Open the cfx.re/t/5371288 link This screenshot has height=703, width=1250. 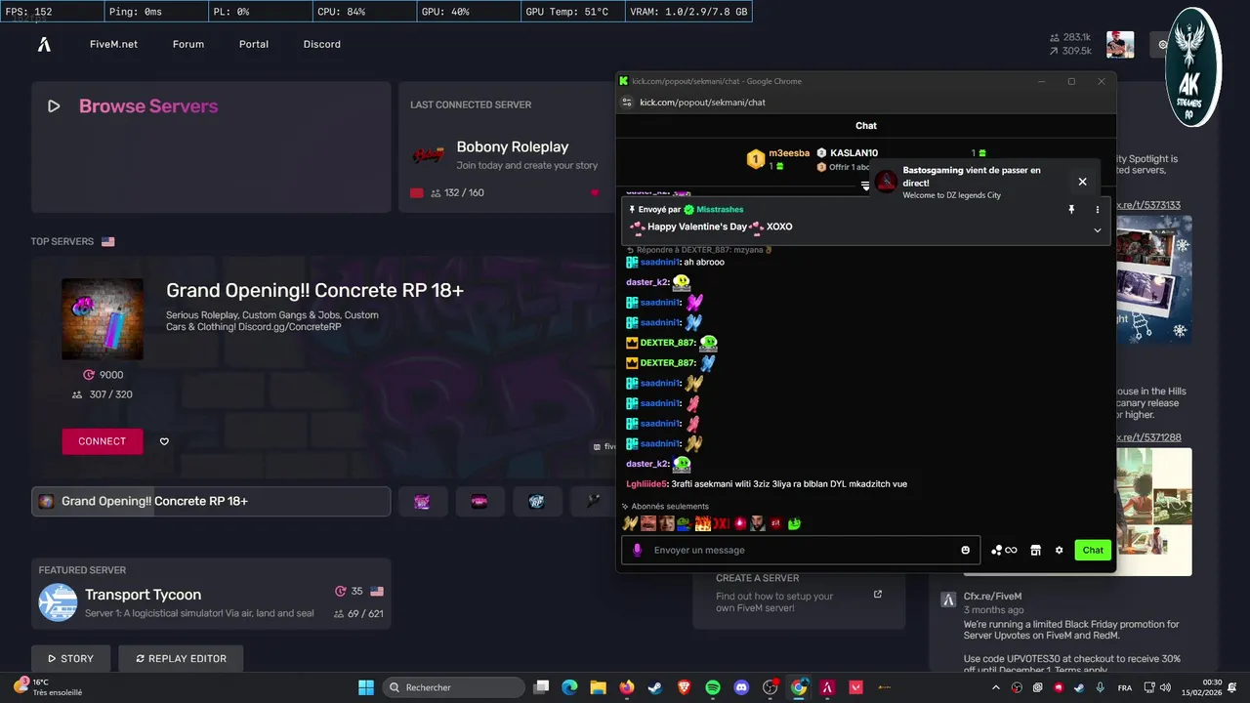[1148, 437]
